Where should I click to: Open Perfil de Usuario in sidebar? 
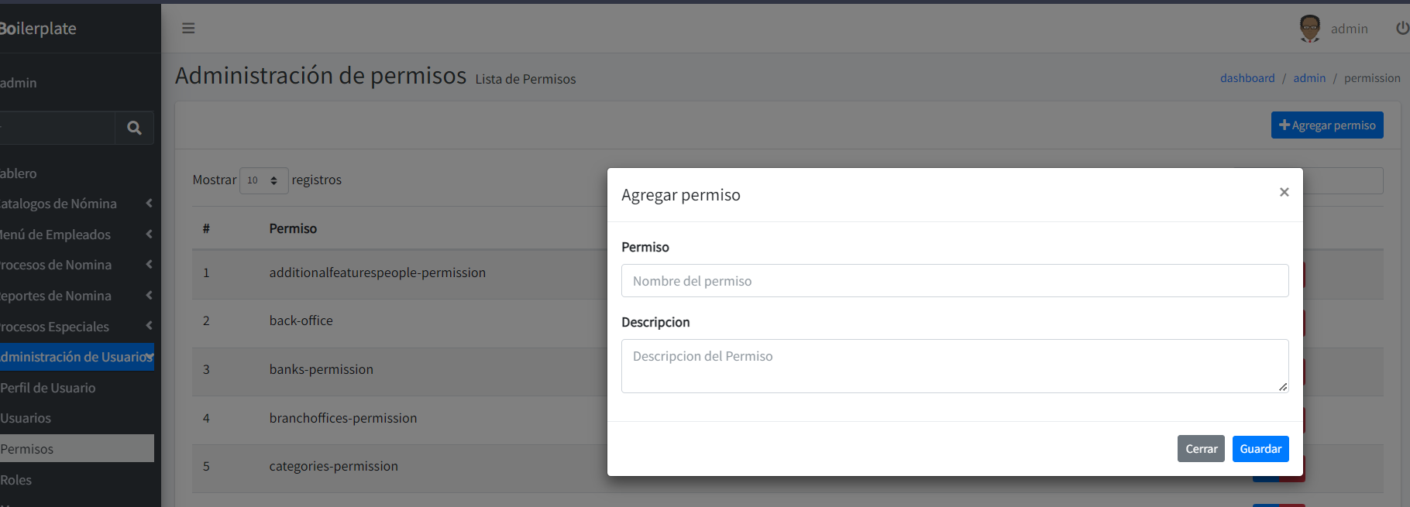48,388
